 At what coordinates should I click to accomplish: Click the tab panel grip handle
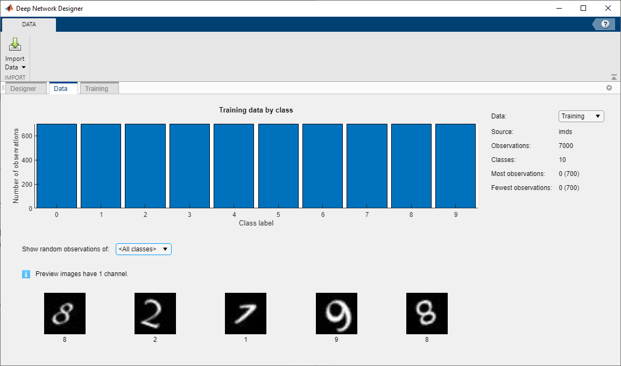pyautogui.click(x=3, y=88)
